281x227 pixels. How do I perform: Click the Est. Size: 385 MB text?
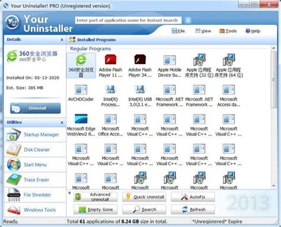[25, 88]
